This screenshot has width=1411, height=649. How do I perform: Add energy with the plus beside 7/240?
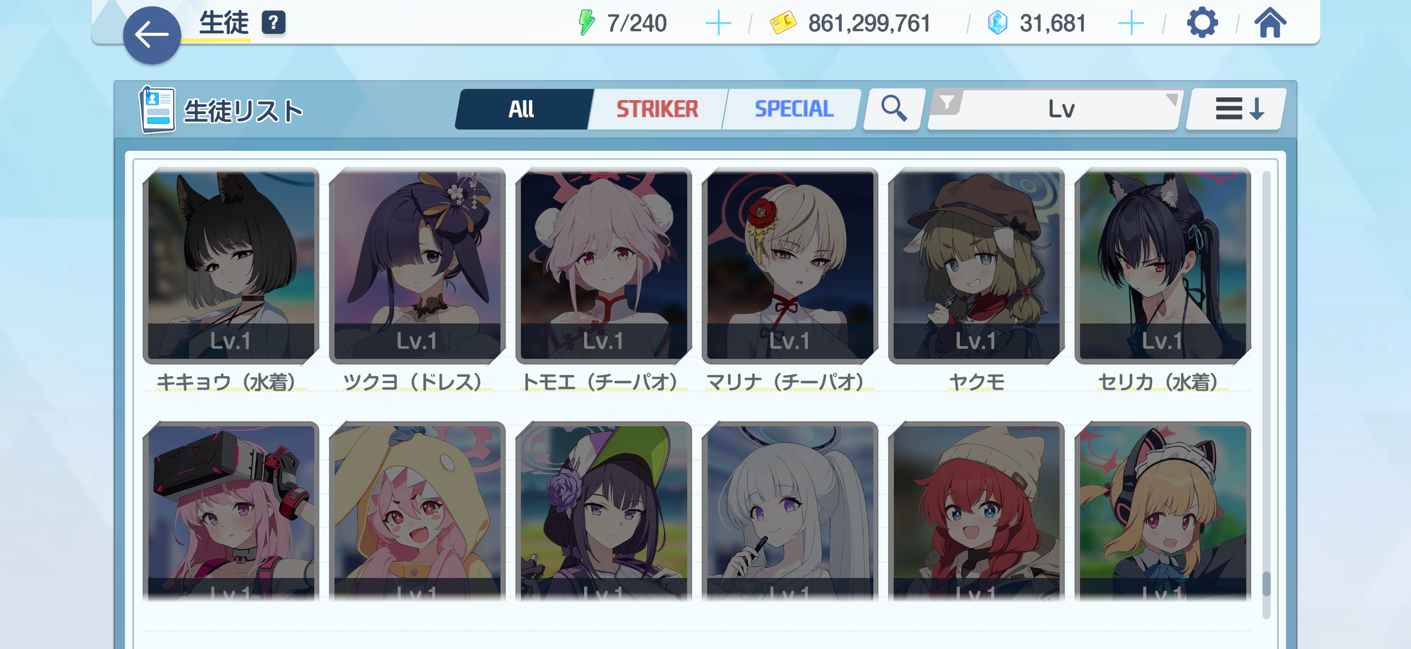click(x=717, y=23)
